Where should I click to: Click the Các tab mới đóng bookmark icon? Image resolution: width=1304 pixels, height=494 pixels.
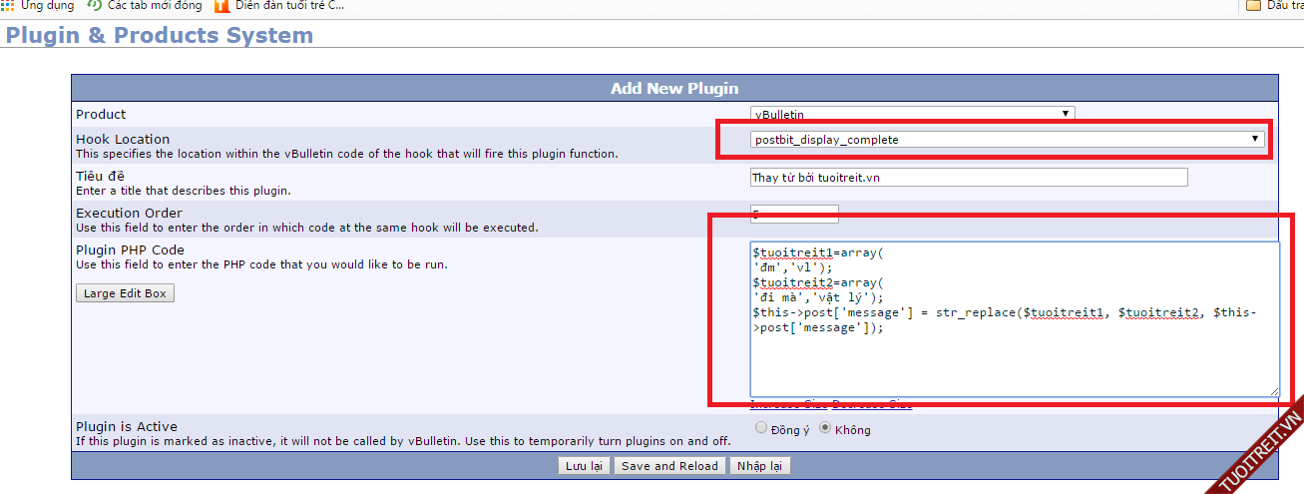click(94, 6)
